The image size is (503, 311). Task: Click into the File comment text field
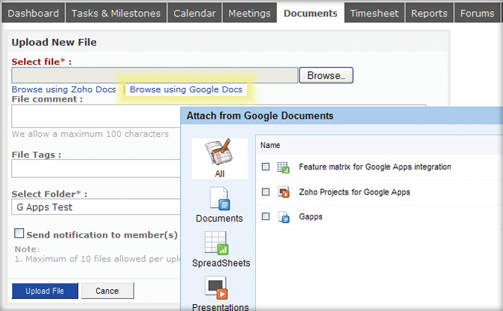click(x=95, y=116)
